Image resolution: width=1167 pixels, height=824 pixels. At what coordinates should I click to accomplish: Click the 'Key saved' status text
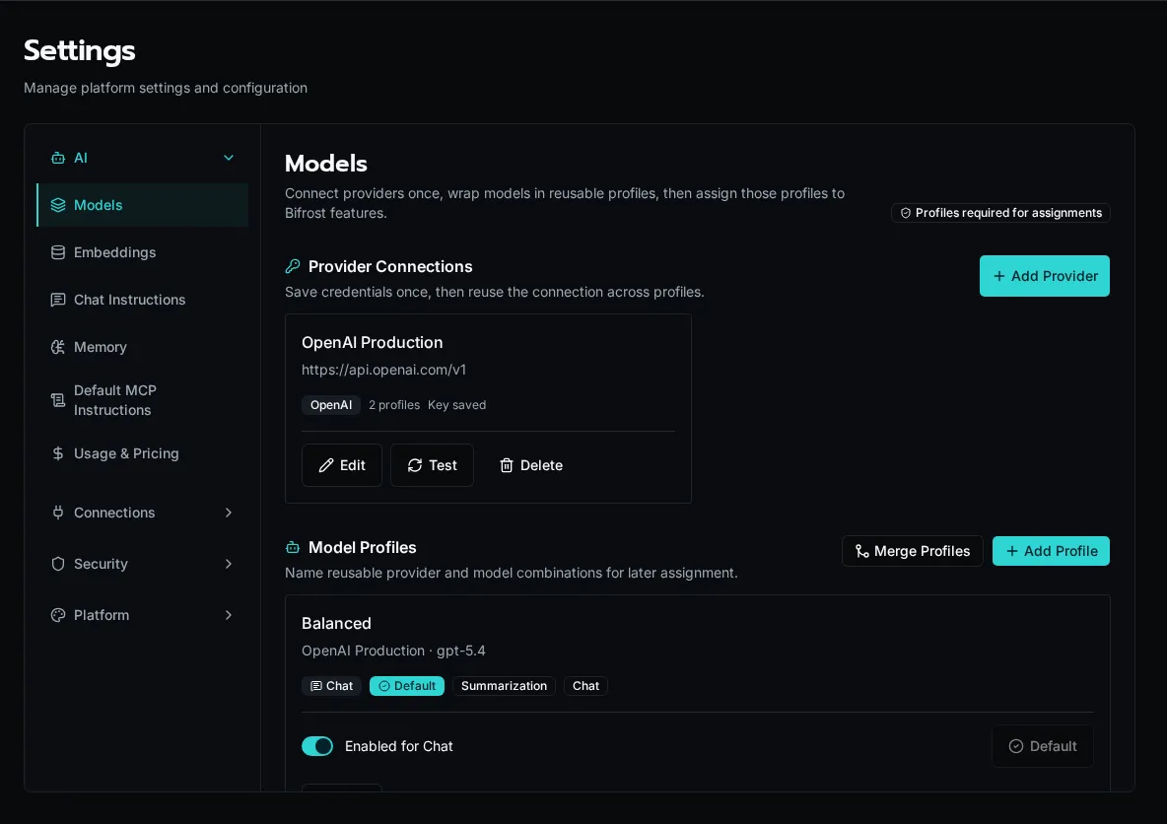[456, 405]
